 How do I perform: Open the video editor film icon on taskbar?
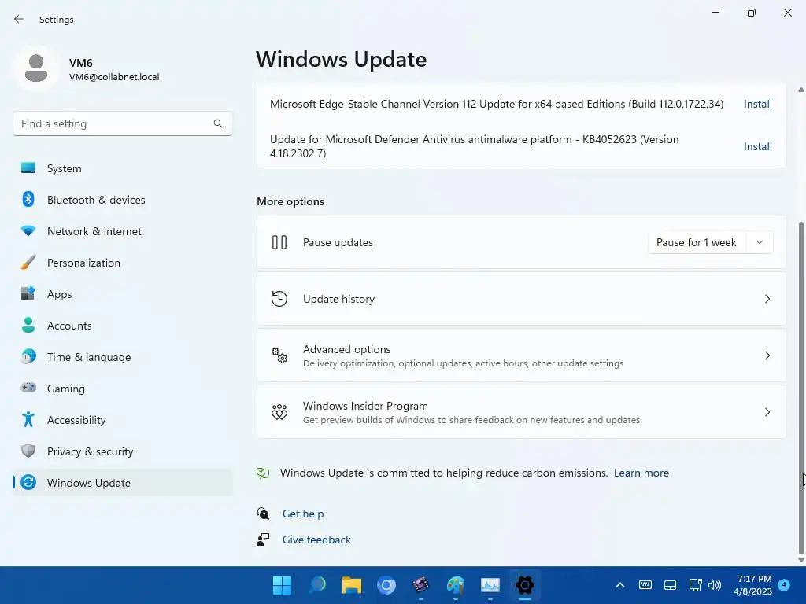tap(421, 585)
